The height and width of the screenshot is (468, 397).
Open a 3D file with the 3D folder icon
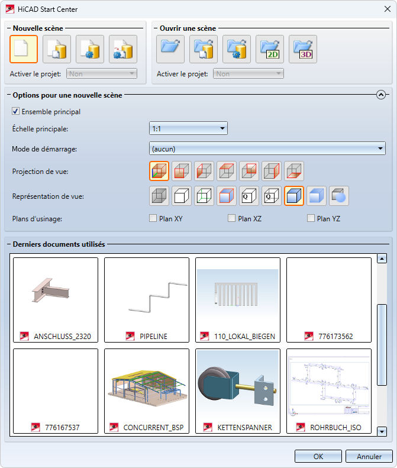pos(303,49)
